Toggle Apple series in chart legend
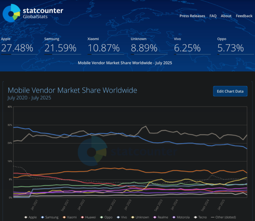Viewport: 255px width, 221px height. coord(30,217)
